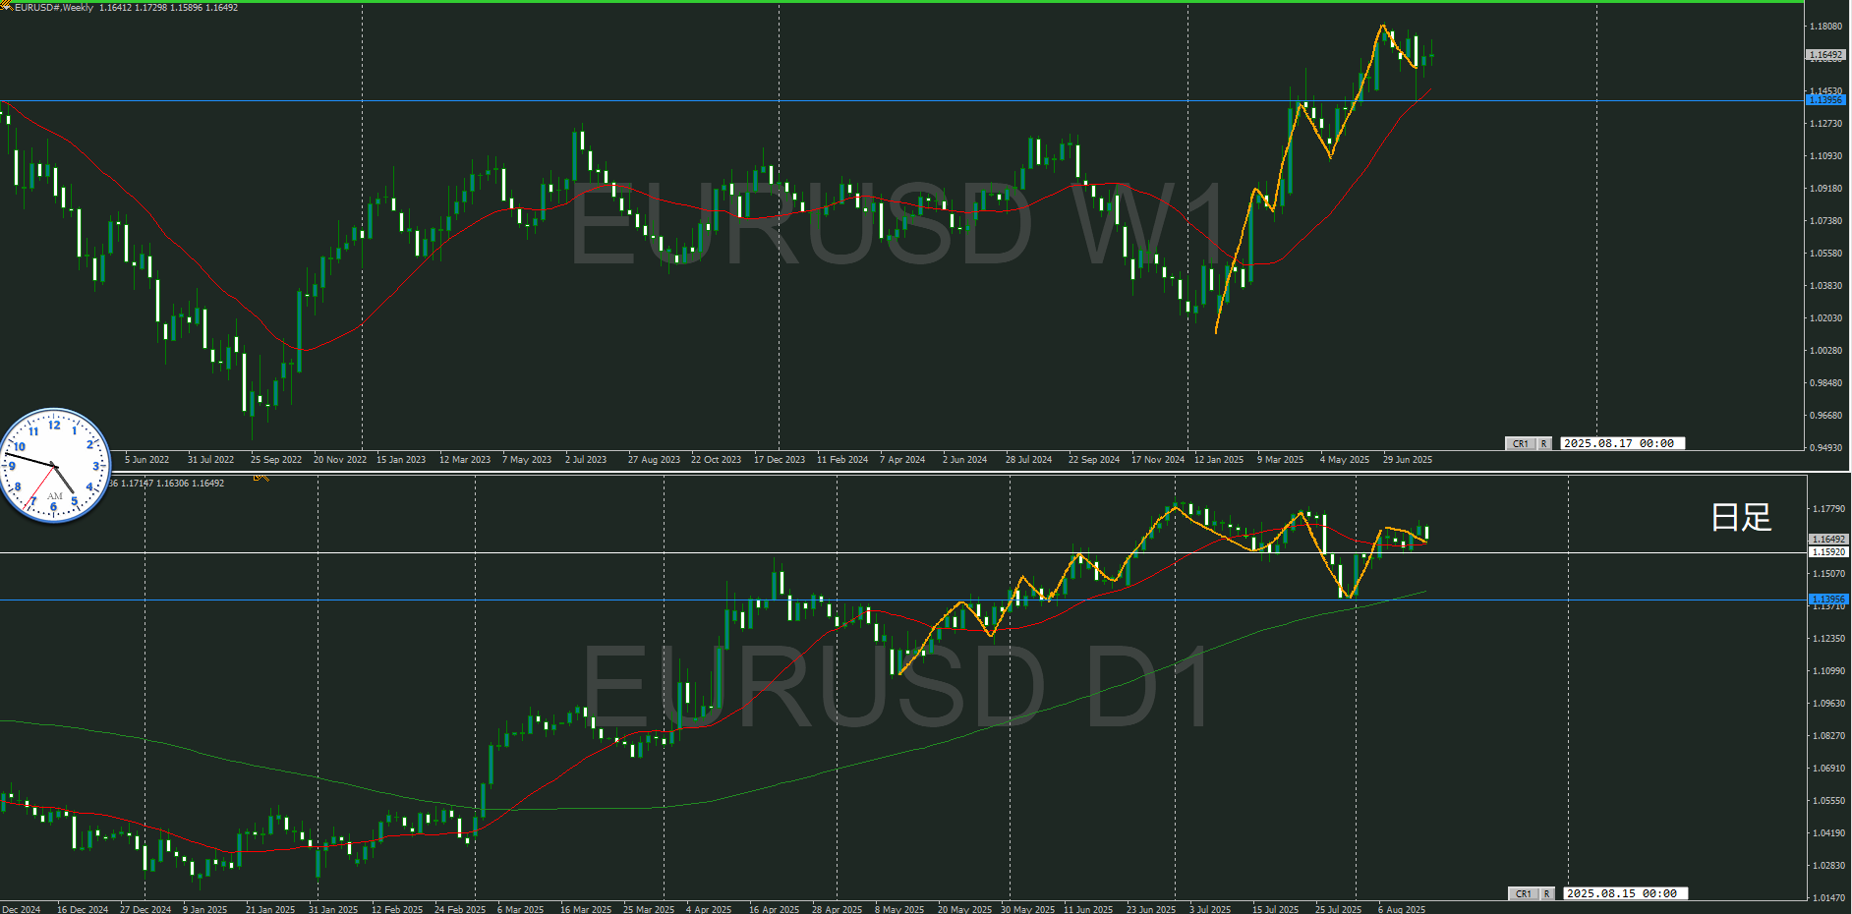Click the CR1 button in daily chart
Screen dimensions: 1852x914
coord(1523,894)
